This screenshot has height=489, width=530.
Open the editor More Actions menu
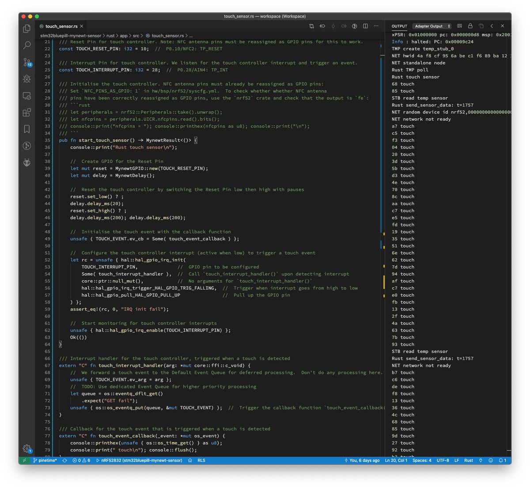(376, 26)
